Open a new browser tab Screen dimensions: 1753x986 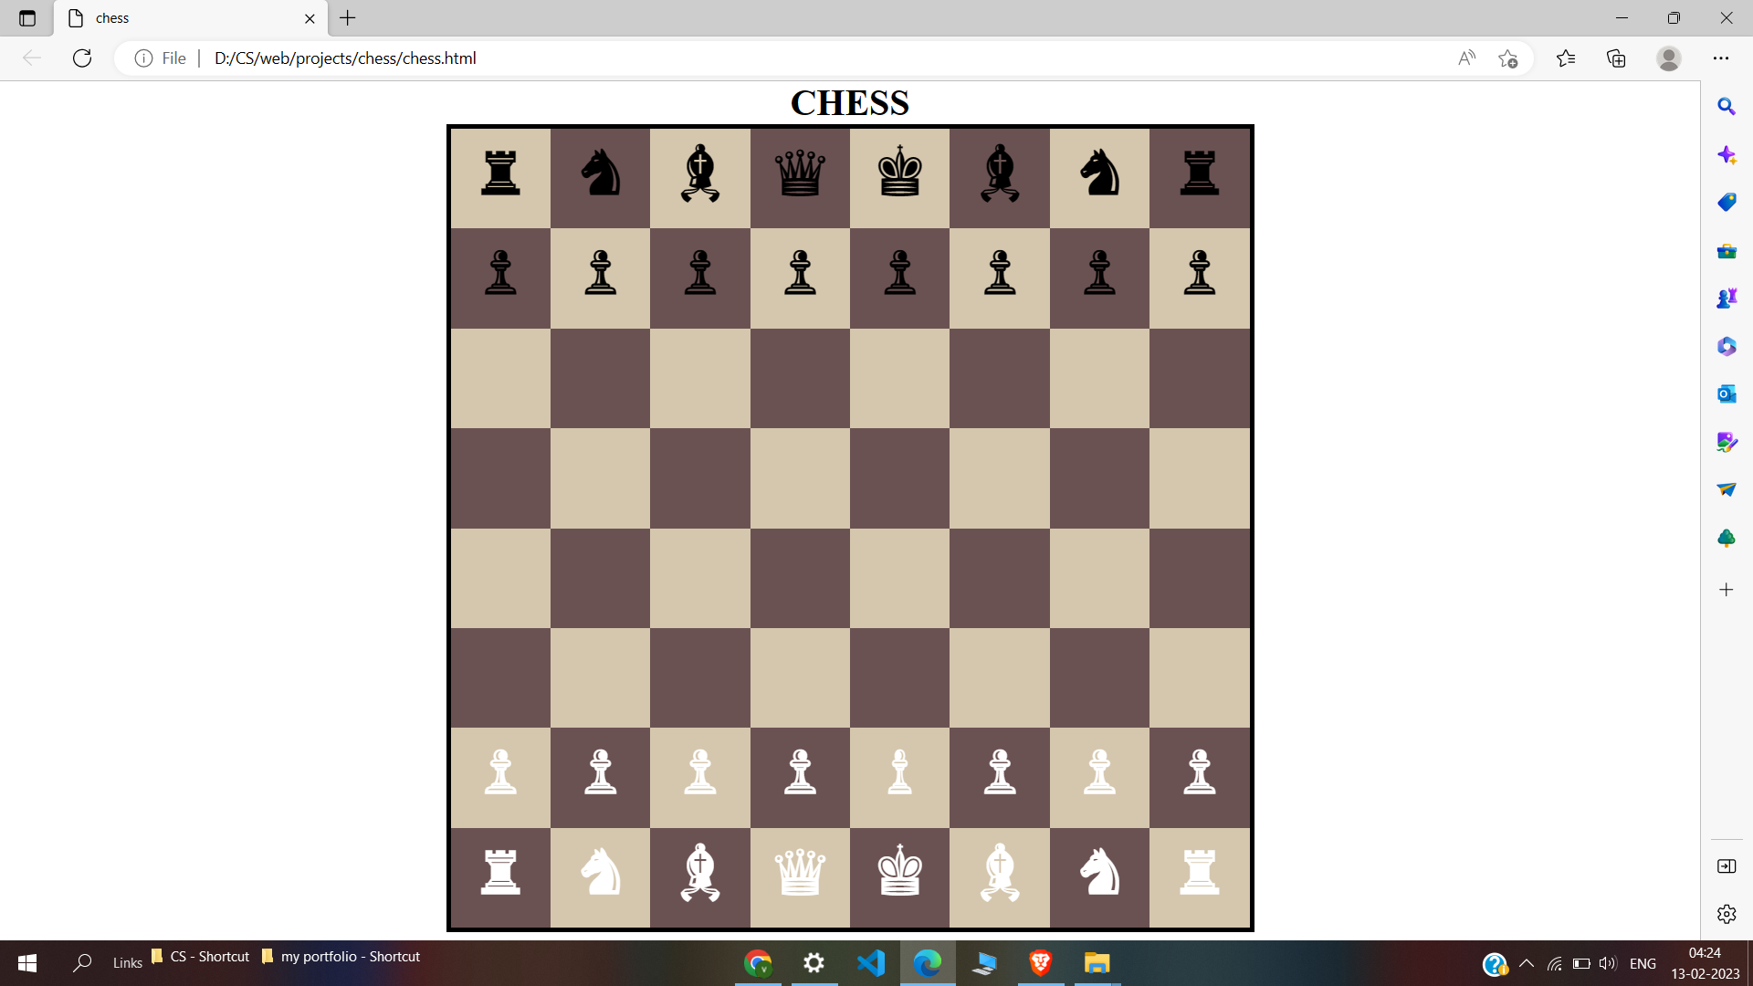point(347,18)
